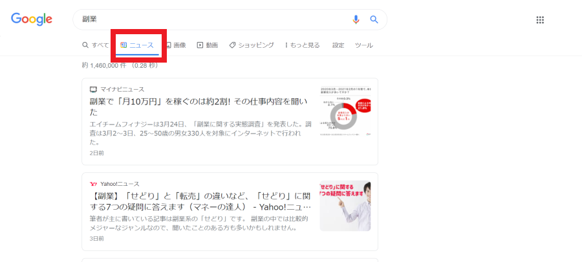Open the 設定 settings menu
This screenshot has width=582, height=262.
(x=338, y=45)
